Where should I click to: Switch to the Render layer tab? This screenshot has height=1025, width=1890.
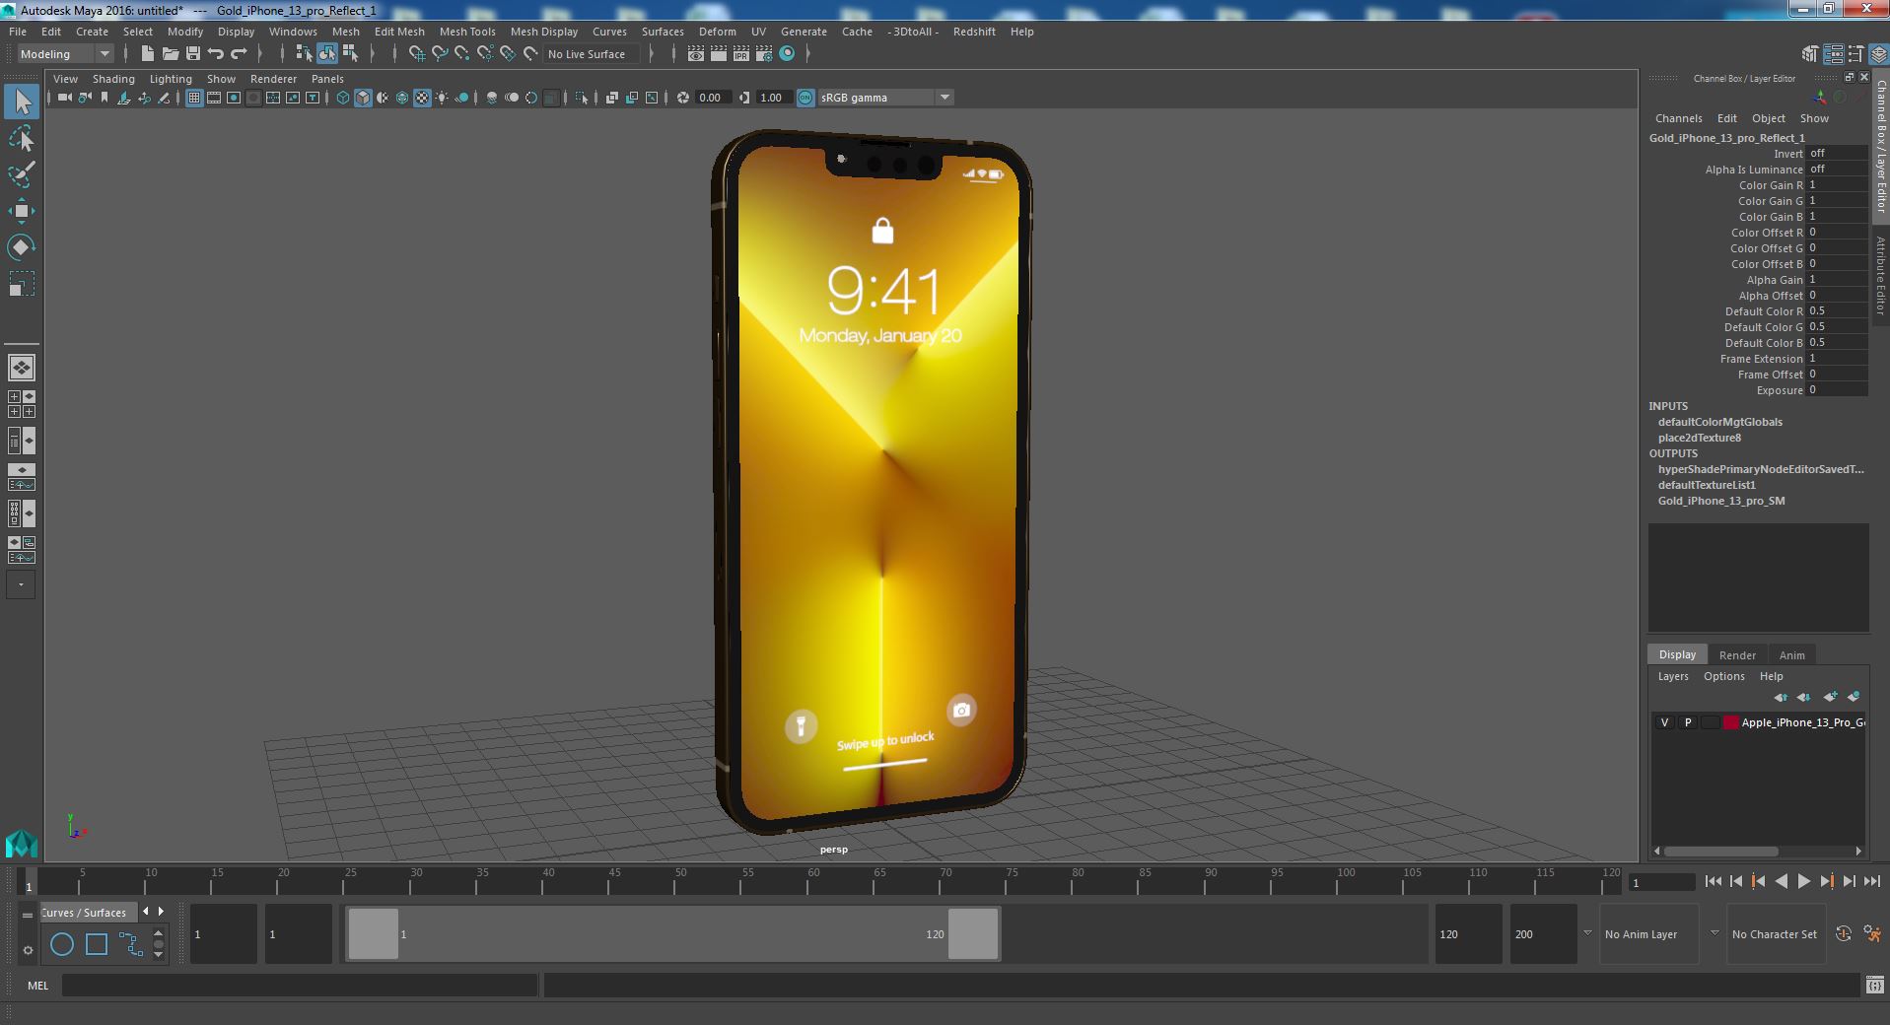coord(1737,655)
